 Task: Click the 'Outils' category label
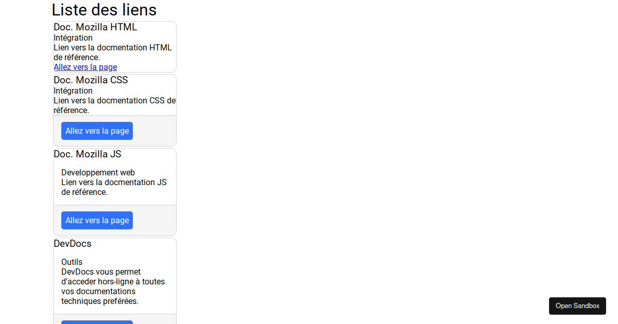[x=72, y=262]
